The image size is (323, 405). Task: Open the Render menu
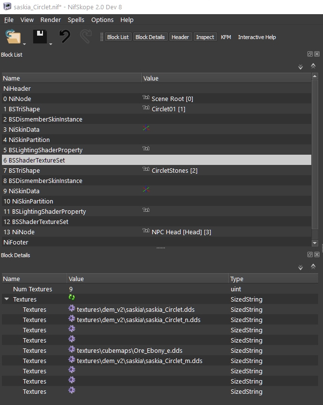point(51,20)
